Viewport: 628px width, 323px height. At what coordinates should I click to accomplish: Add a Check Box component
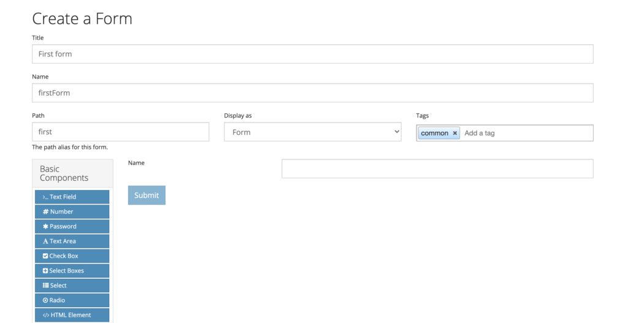point(72,256)
